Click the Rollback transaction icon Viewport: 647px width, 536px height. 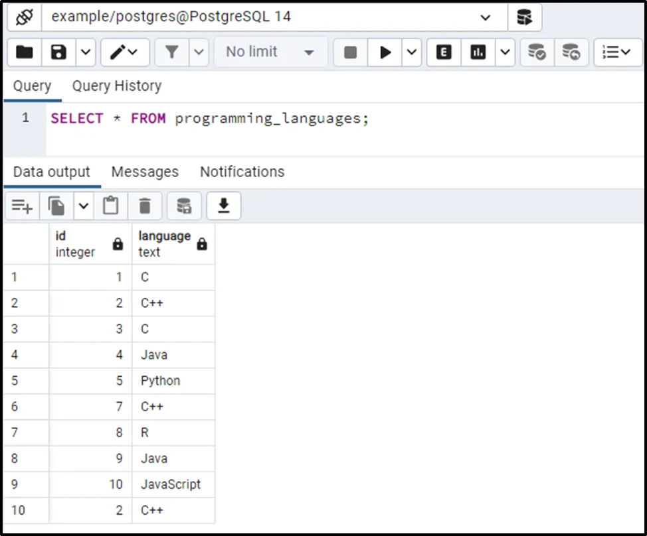coord(571,52)
